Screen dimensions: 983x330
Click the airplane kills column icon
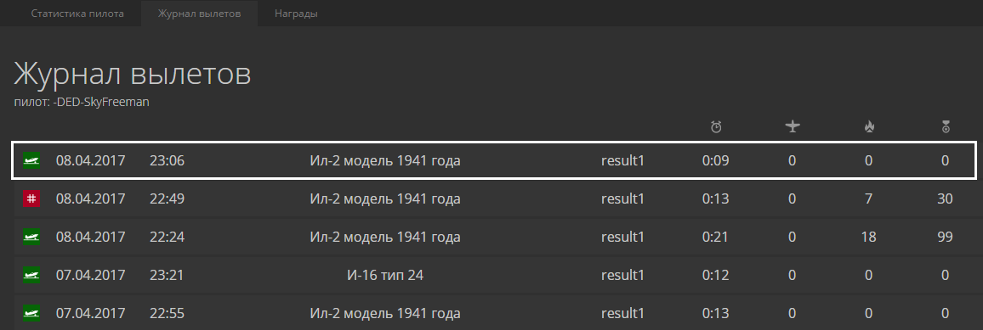[x=793, y=127]
